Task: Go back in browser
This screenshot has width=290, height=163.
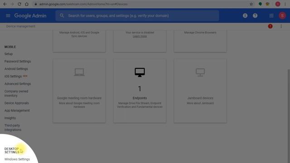Action: coord(5,4)
